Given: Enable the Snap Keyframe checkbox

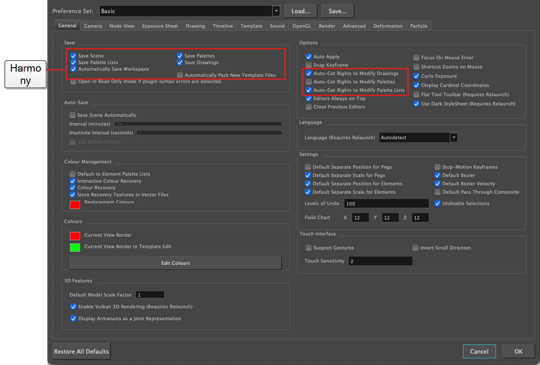Looking at the screenshot, I should 309,65.
